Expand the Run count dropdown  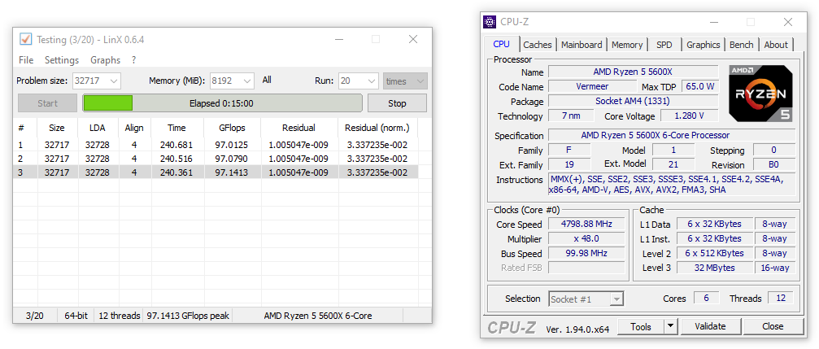[x=370, y=81]
